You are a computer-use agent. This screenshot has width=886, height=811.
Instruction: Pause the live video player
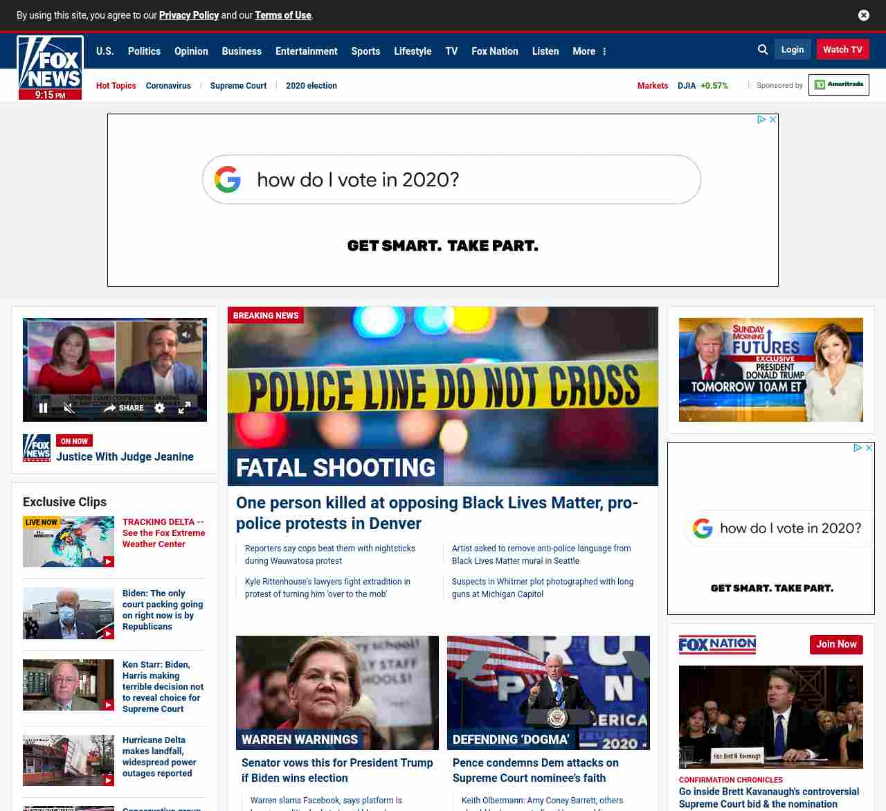tap(43, 408)
